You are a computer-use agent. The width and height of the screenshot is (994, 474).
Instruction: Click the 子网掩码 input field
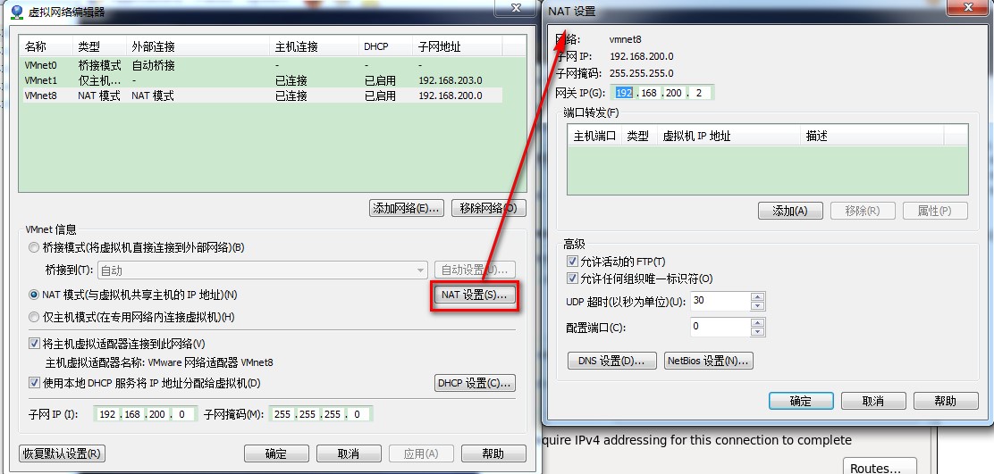coord(321,414)
